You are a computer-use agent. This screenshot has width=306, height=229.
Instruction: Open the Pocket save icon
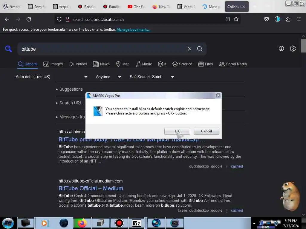click(266, 19)
